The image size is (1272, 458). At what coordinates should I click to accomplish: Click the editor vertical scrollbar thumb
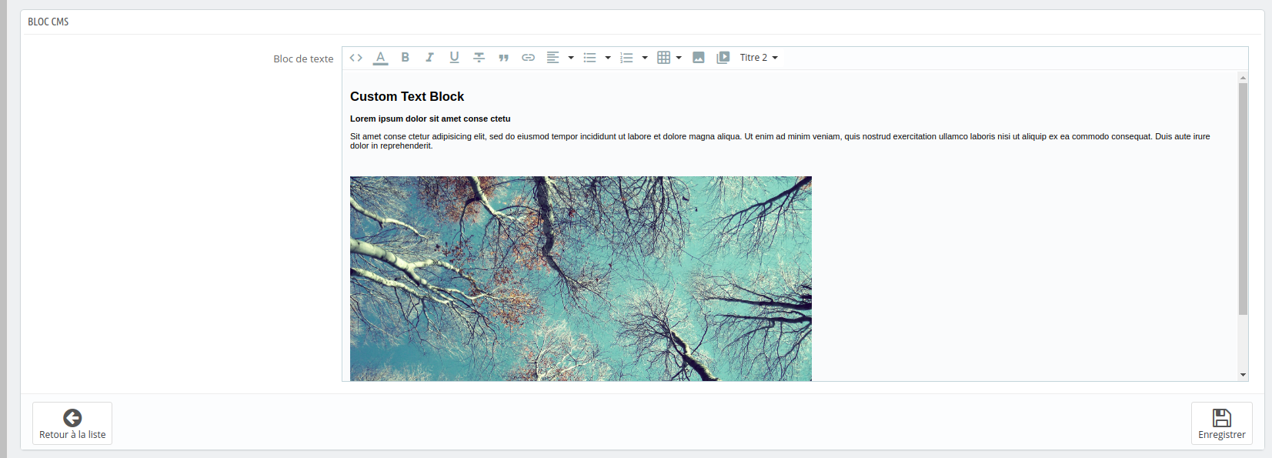pyautogui.click(x=1243, y=199)
